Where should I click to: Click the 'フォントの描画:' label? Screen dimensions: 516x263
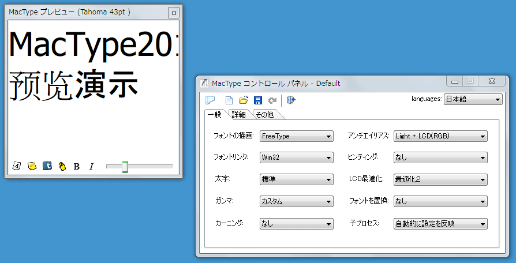234,136
